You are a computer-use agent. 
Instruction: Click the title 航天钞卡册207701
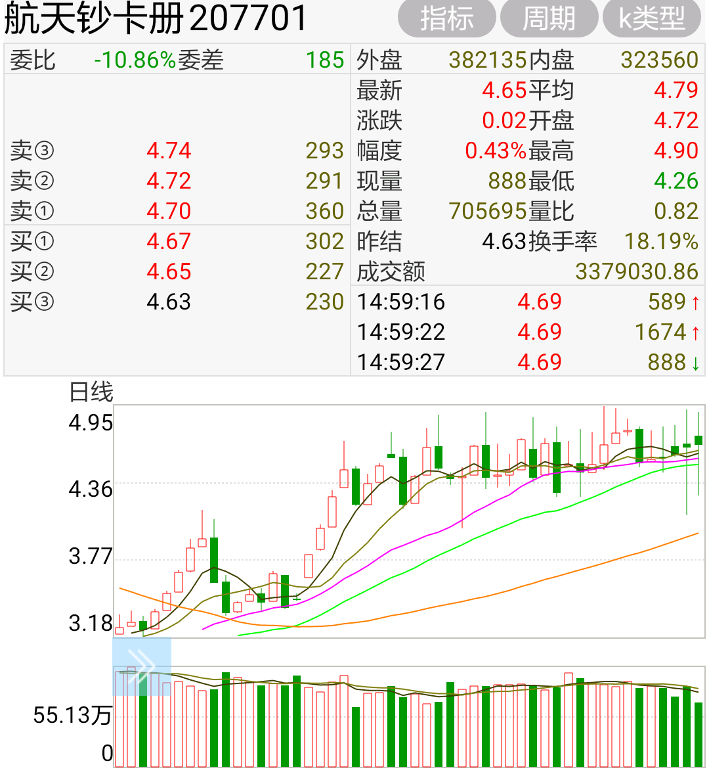[156, 18]
